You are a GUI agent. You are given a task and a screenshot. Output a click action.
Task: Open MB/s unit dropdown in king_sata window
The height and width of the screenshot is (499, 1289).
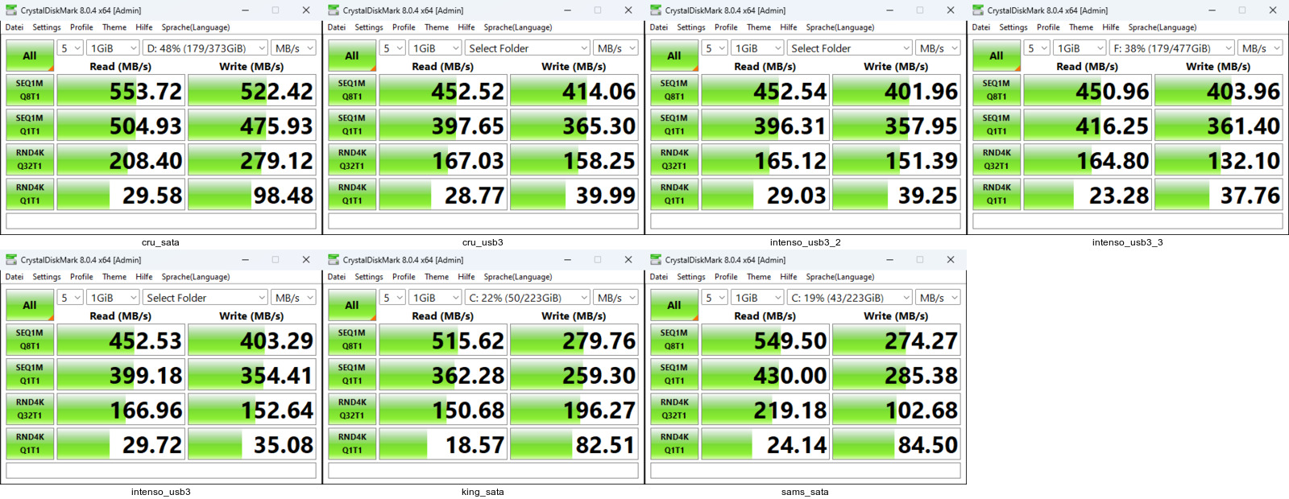point(615,298)
